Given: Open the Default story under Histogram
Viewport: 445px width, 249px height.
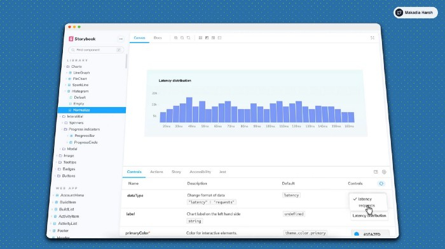Looking at the screenshot, I should 79,98.
